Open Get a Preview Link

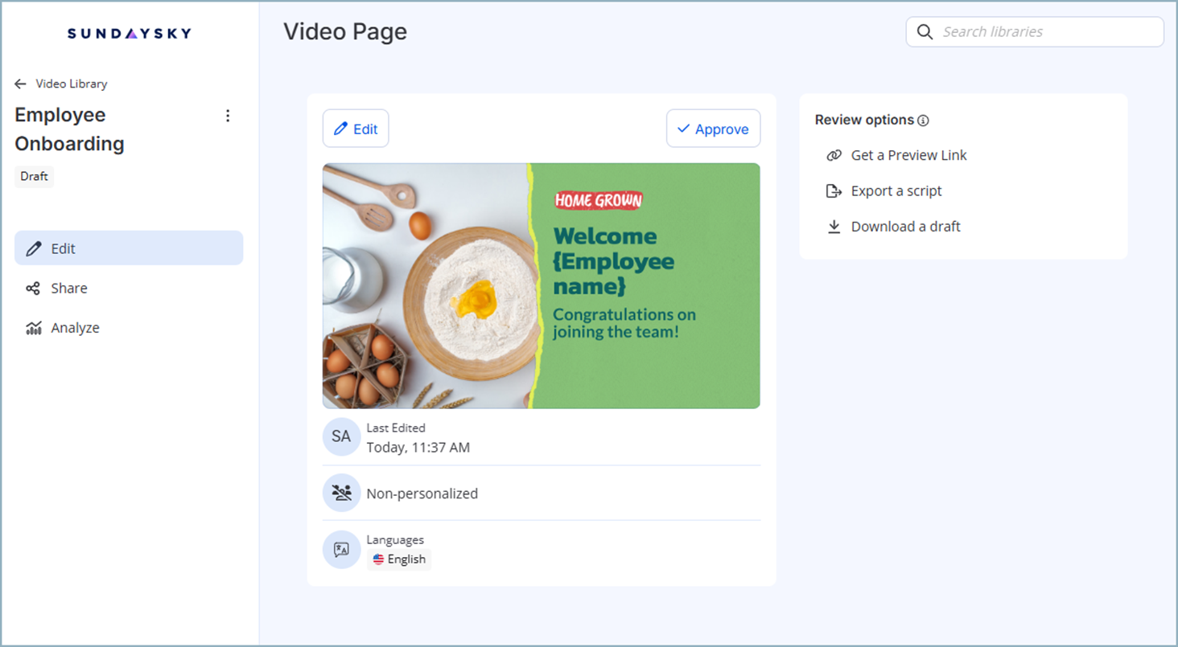point(908,155)
